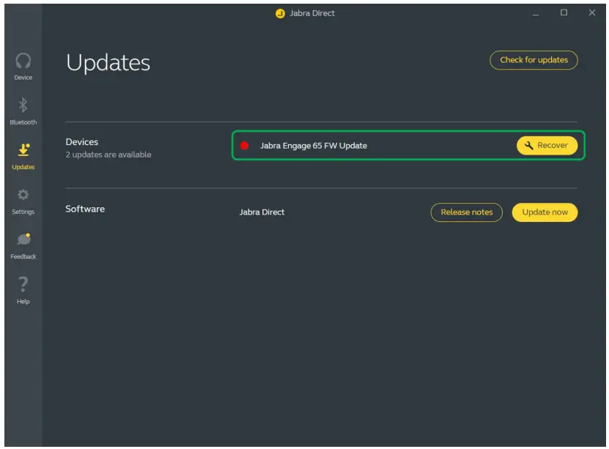Select the Bluetooth icon in the sidebar

click(23, 109)
